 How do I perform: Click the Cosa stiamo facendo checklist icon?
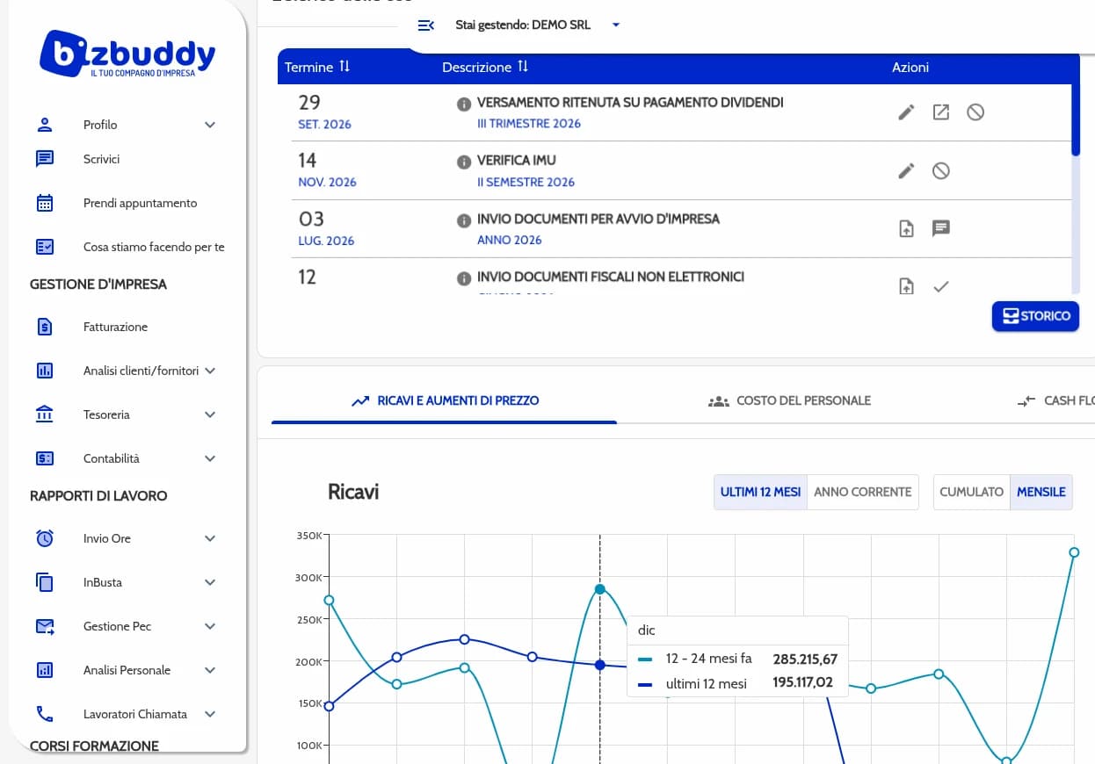(45, 247)
